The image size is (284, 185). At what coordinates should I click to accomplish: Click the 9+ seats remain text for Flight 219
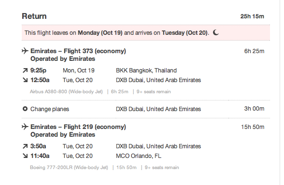point(162,168)
